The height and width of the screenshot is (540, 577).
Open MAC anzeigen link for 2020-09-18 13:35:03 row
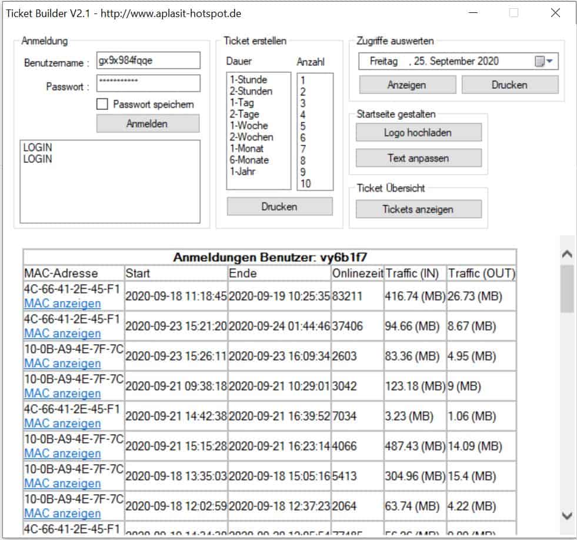[62, 484]
